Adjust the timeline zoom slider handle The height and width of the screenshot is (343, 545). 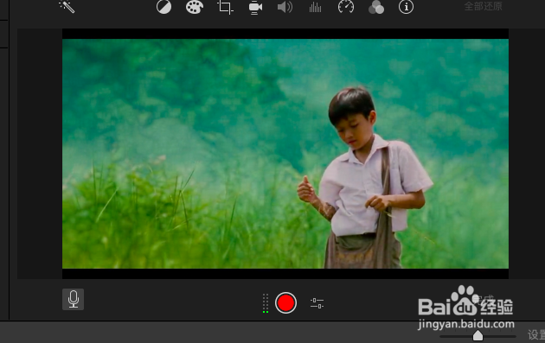point(478,336)
